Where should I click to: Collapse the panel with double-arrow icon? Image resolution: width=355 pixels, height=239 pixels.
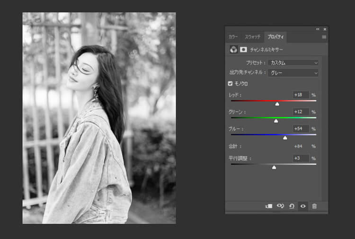point(318,29)
